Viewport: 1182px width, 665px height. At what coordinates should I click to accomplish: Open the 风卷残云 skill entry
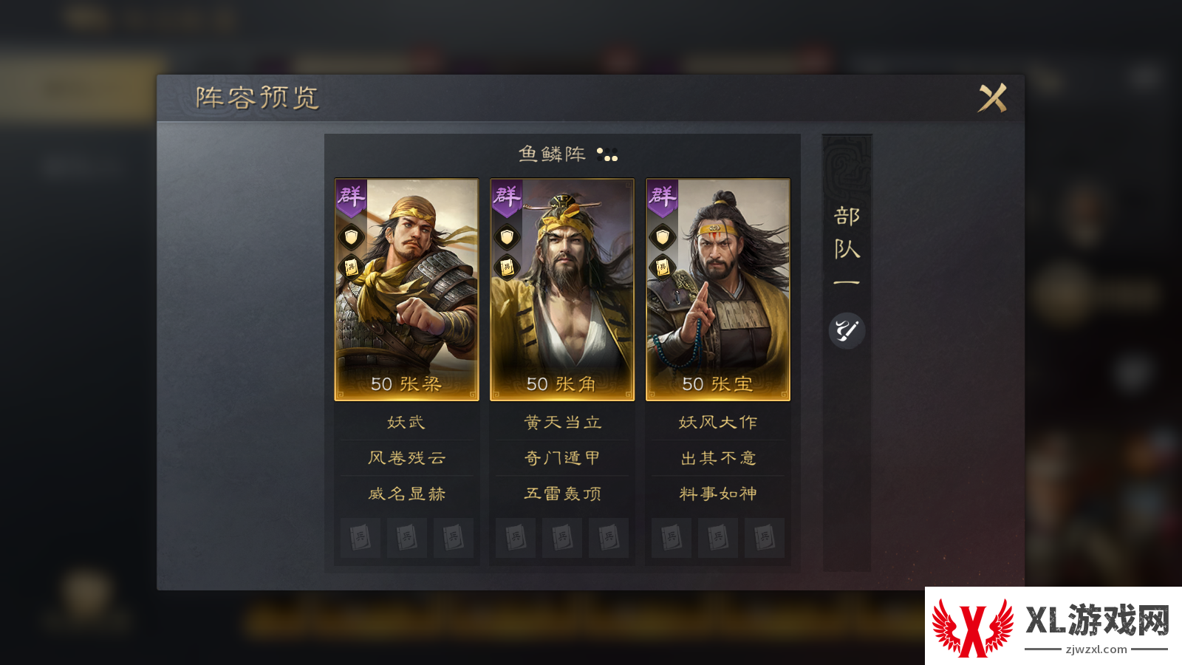pyautogui.click(x=406, y=458)
